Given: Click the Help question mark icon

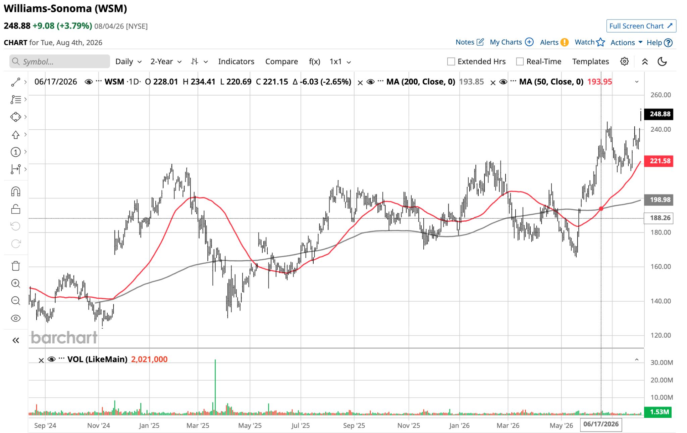Looking at the screenshot, I should (x=668, y=43).
